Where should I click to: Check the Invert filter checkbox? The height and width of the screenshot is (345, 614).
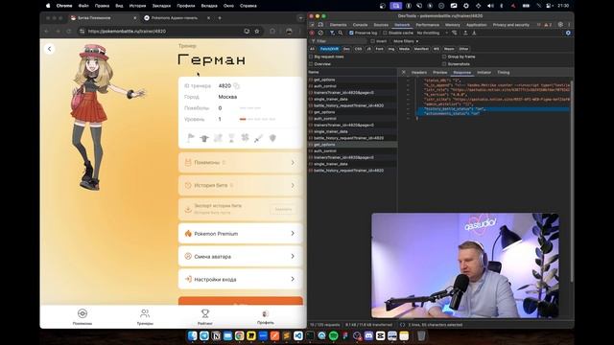[373, 41]
